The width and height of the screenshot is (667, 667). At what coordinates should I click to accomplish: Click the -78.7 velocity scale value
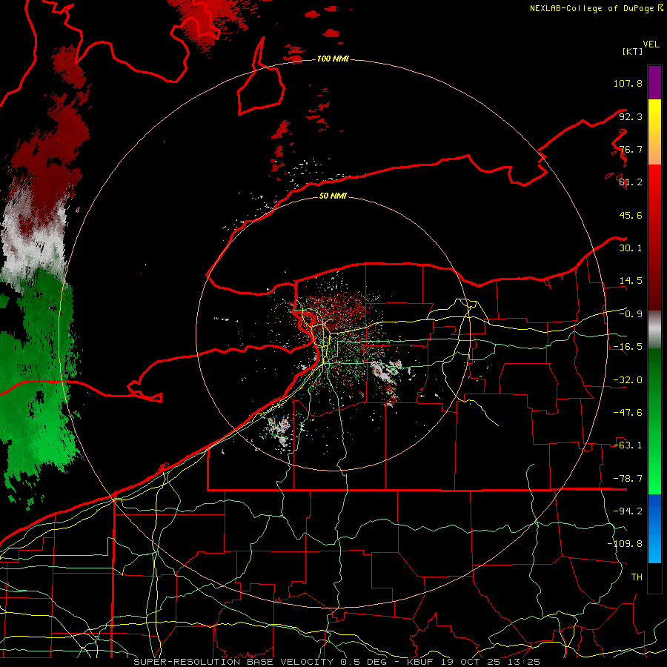pyautogui.click(x=628, y=479)
